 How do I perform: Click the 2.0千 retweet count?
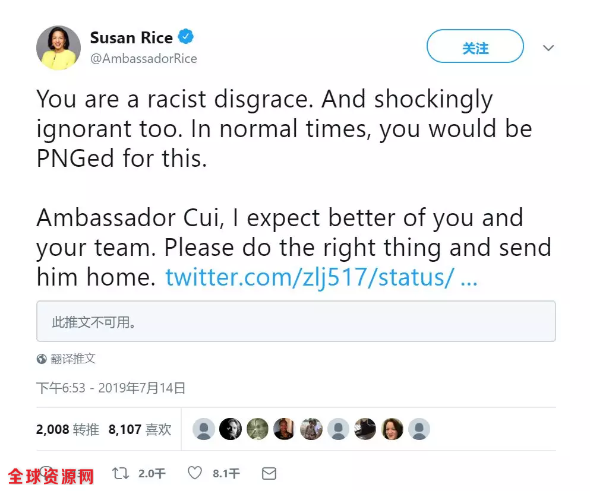coord(152,474)
